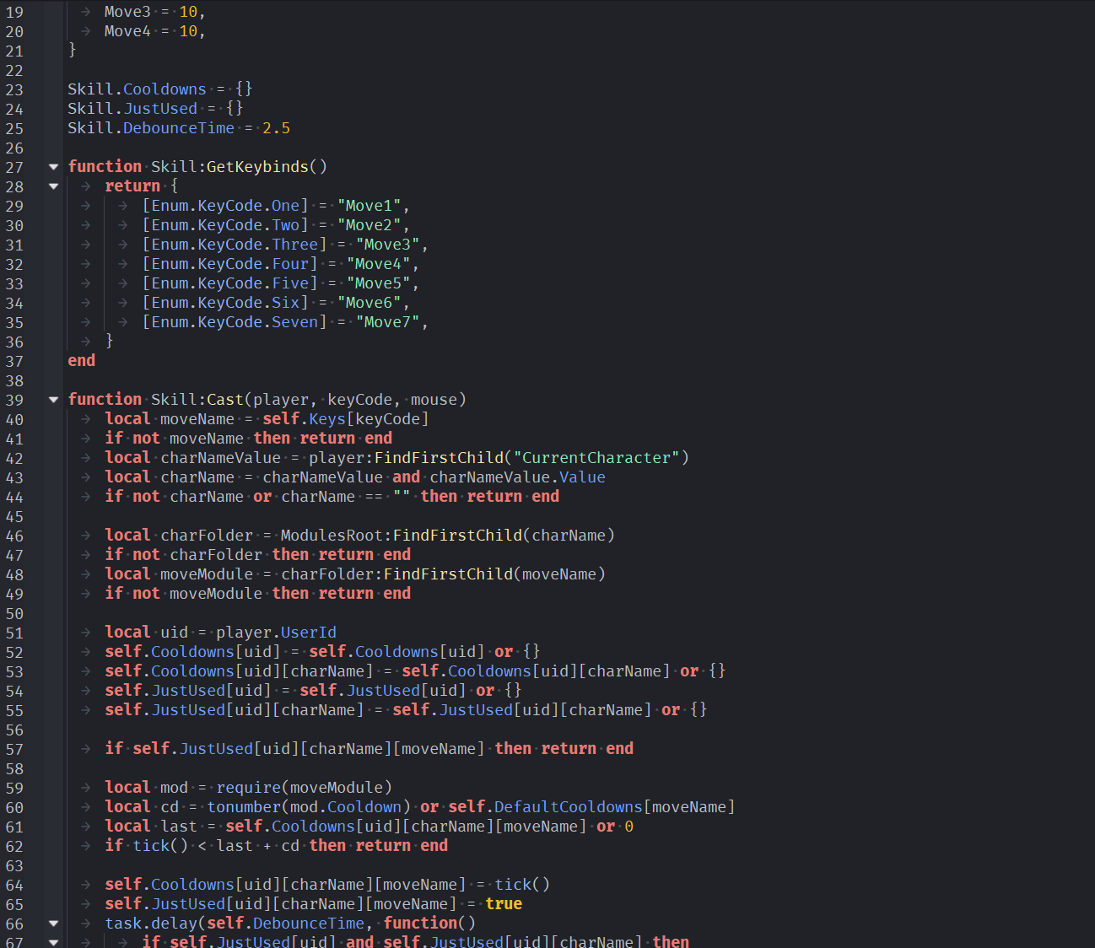Click line number 37 in the gutter
1095x948 pixels.
(x=14, y=362)
